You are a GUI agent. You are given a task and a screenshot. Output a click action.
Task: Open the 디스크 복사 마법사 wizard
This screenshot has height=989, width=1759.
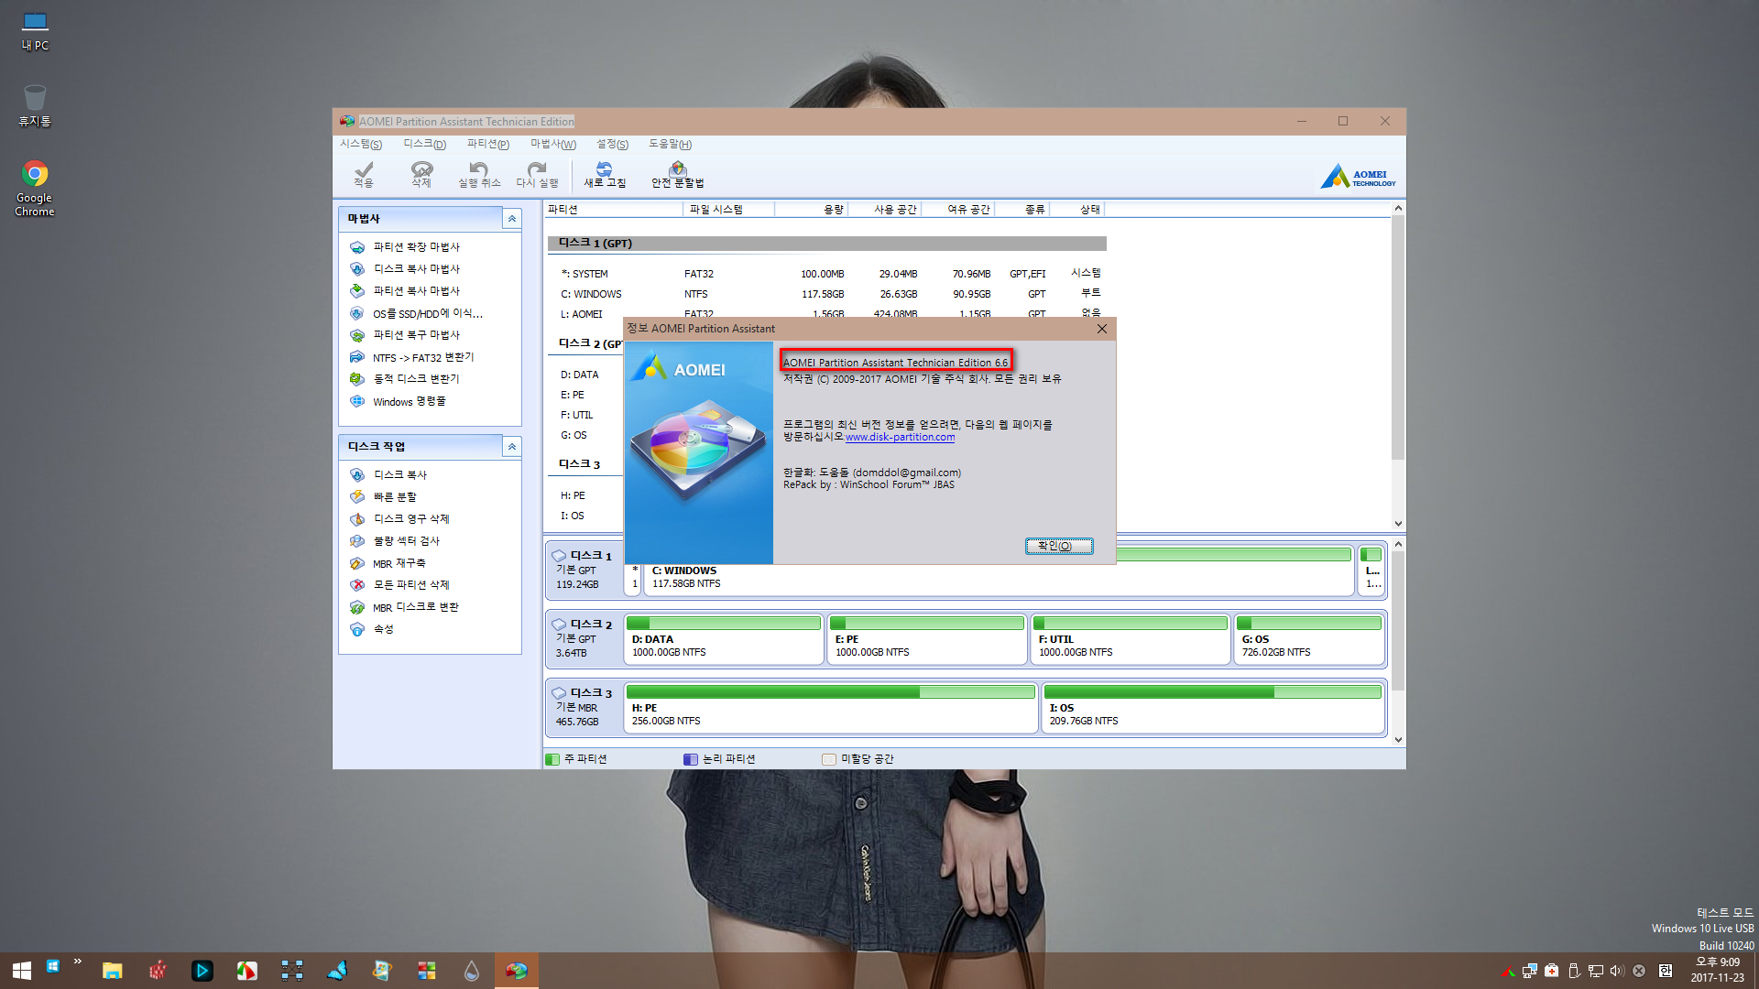click(416, 269)
